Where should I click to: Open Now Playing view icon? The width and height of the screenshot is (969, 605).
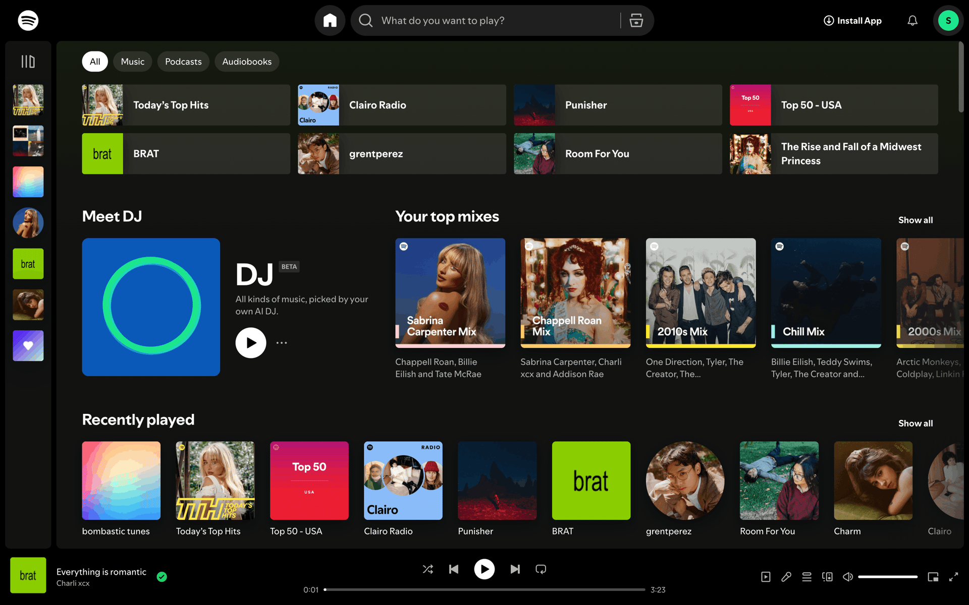point(766,577)
